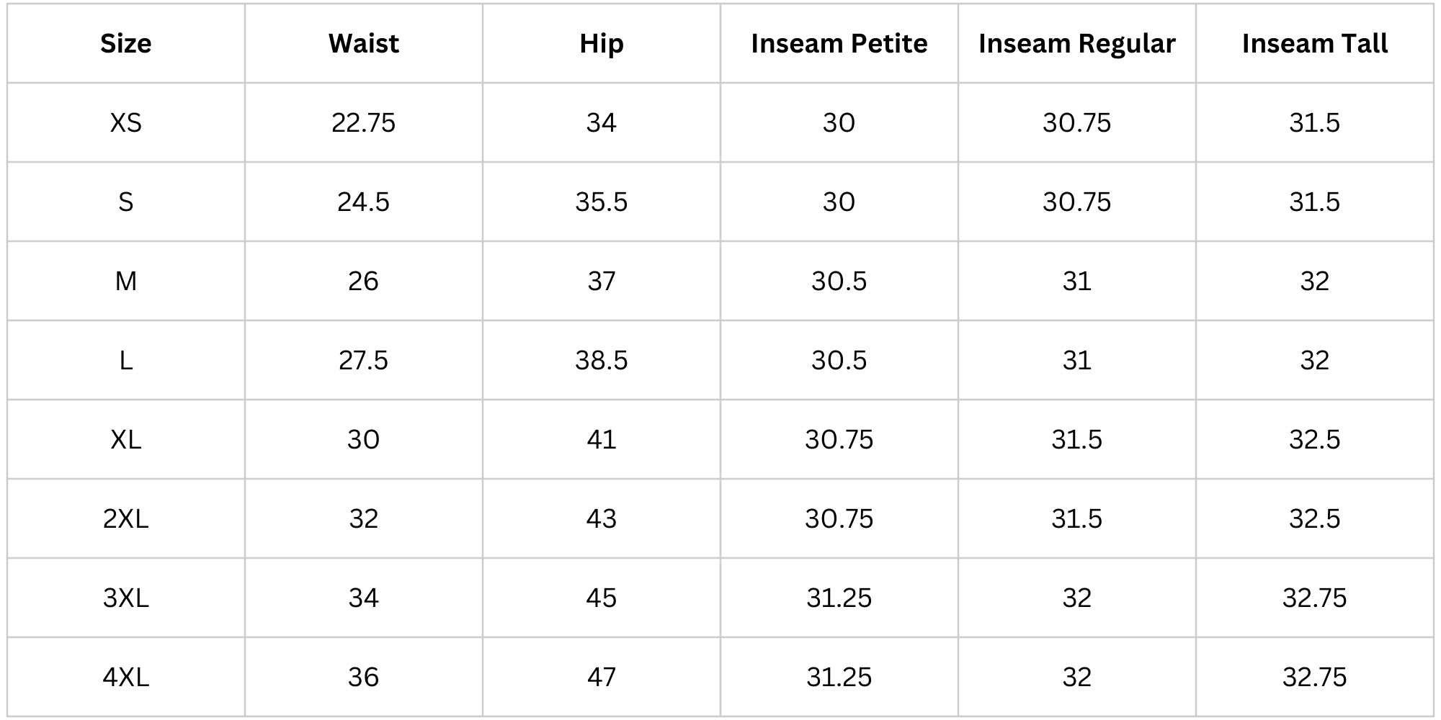Select the 4XL size label
The height and width of the screenshot is (720, 1441).
click(x=126, y=678)
